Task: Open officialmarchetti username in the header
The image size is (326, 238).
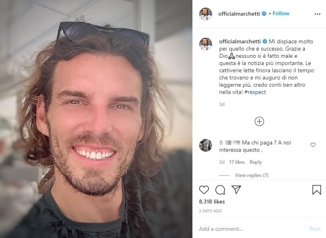Action: click(239, 14)
